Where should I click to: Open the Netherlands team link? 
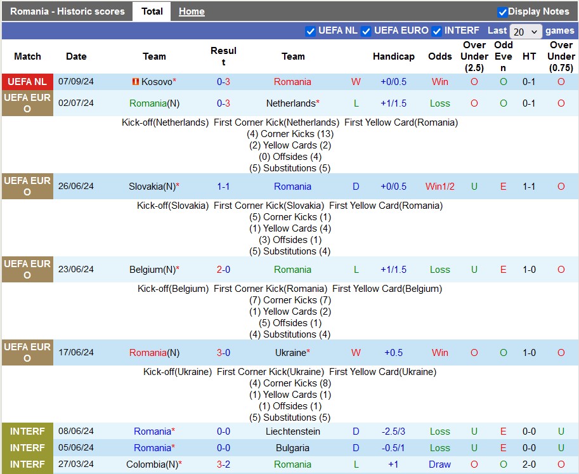(x=290, y=103)
